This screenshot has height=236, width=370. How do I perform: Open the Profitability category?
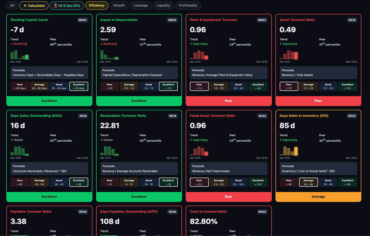tap(188, 6)
